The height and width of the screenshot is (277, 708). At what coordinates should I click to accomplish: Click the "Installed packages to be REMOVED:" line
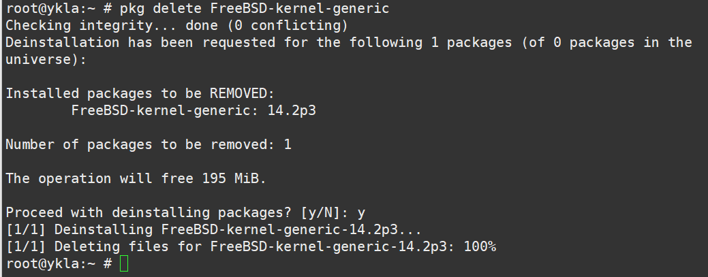point(140,94)
